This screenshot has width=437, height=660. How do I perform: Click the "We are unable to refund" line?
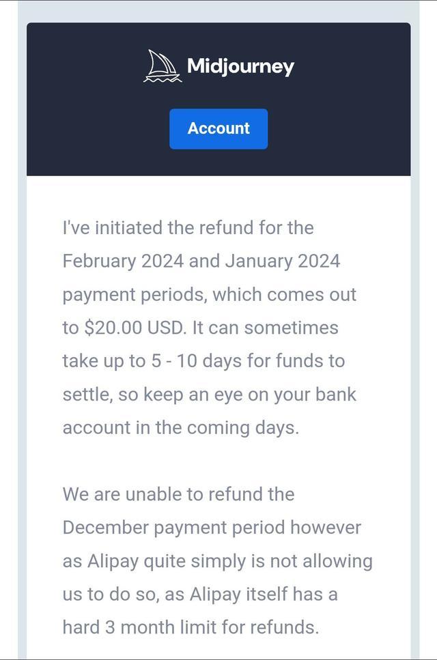point(178,494)
